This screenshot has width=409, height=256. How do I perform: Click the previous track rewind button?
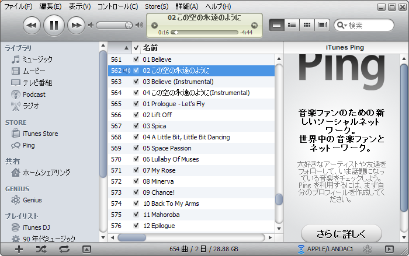click(32, 25)
